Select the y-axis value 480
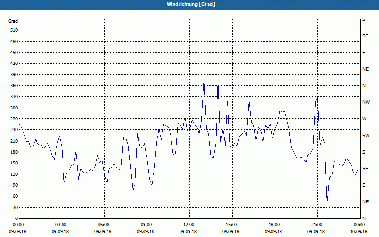 (14, 42)
